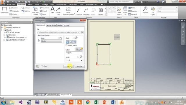The width and height of the screenshot is (186, 105).
Task: Select the Dimension tool
Action: [4, 10]
